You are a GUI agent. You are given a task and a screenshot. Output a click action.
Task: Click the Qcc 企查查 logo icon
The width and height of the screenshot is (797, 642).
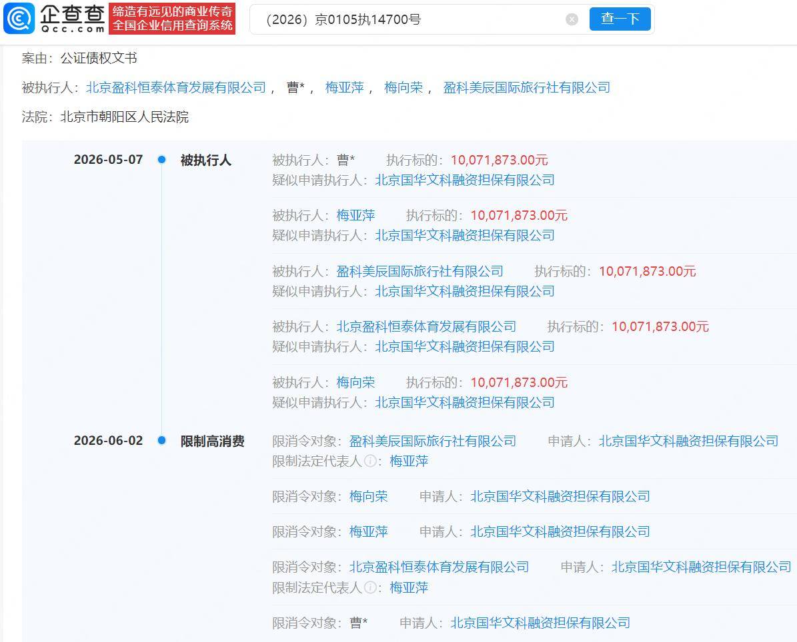tap(19, 18)
